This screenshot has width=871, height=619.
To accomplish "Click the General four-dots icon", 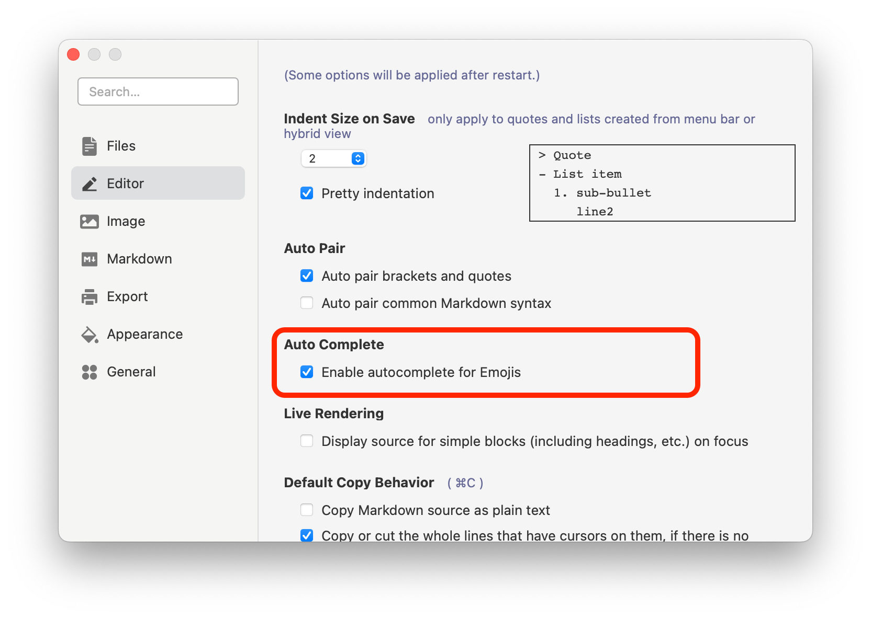I will [90, 372].
